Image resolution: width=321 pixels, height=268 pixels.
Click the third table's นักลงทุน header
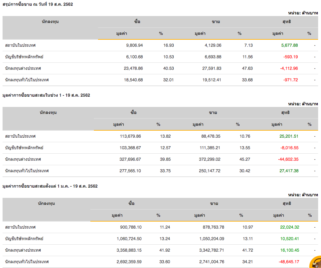coord(46,204)
